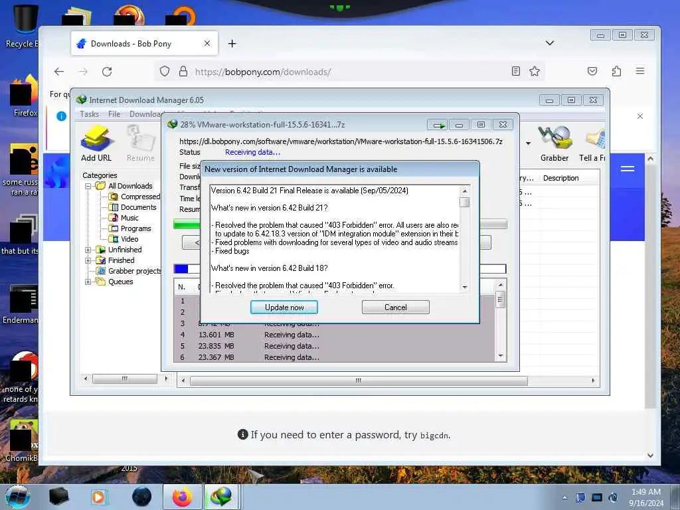Viewport: 680px width, 510px height.
Task: Click Queues folder label
Action: point(121,282)
